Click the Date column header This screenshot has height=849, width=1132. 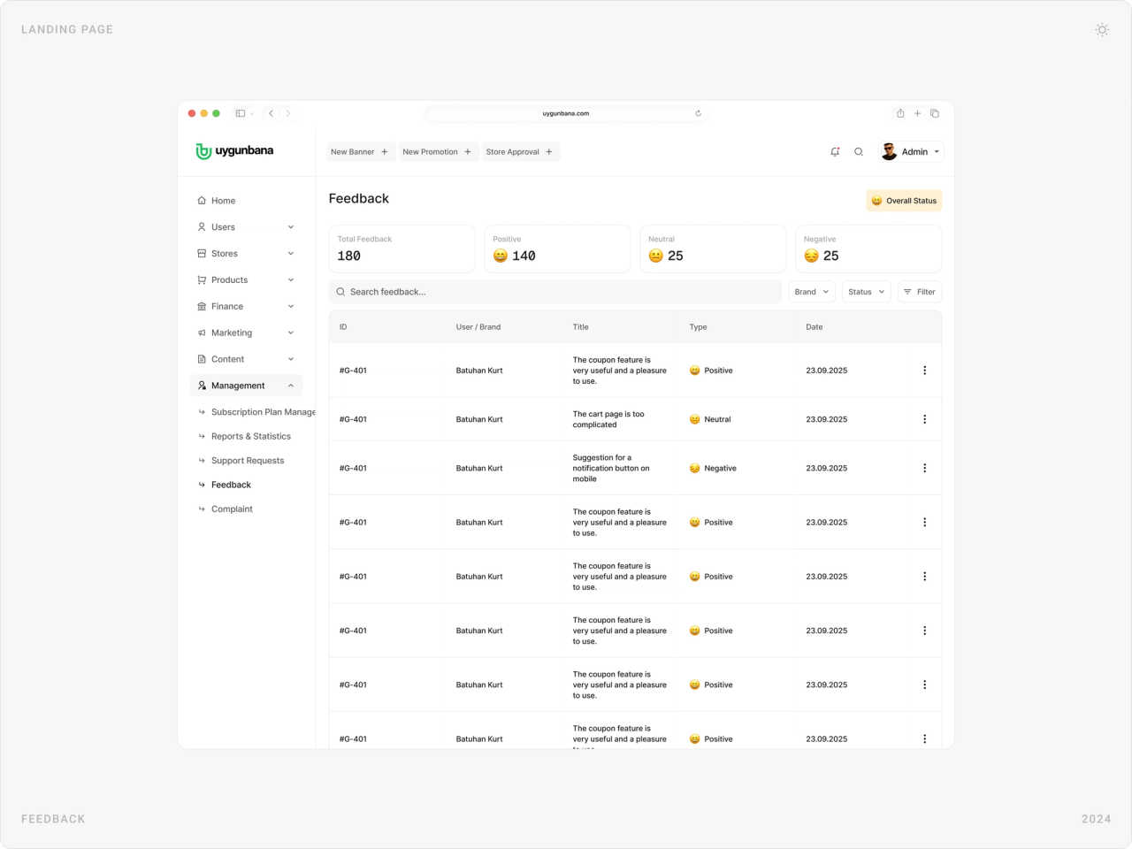[815, 327]
